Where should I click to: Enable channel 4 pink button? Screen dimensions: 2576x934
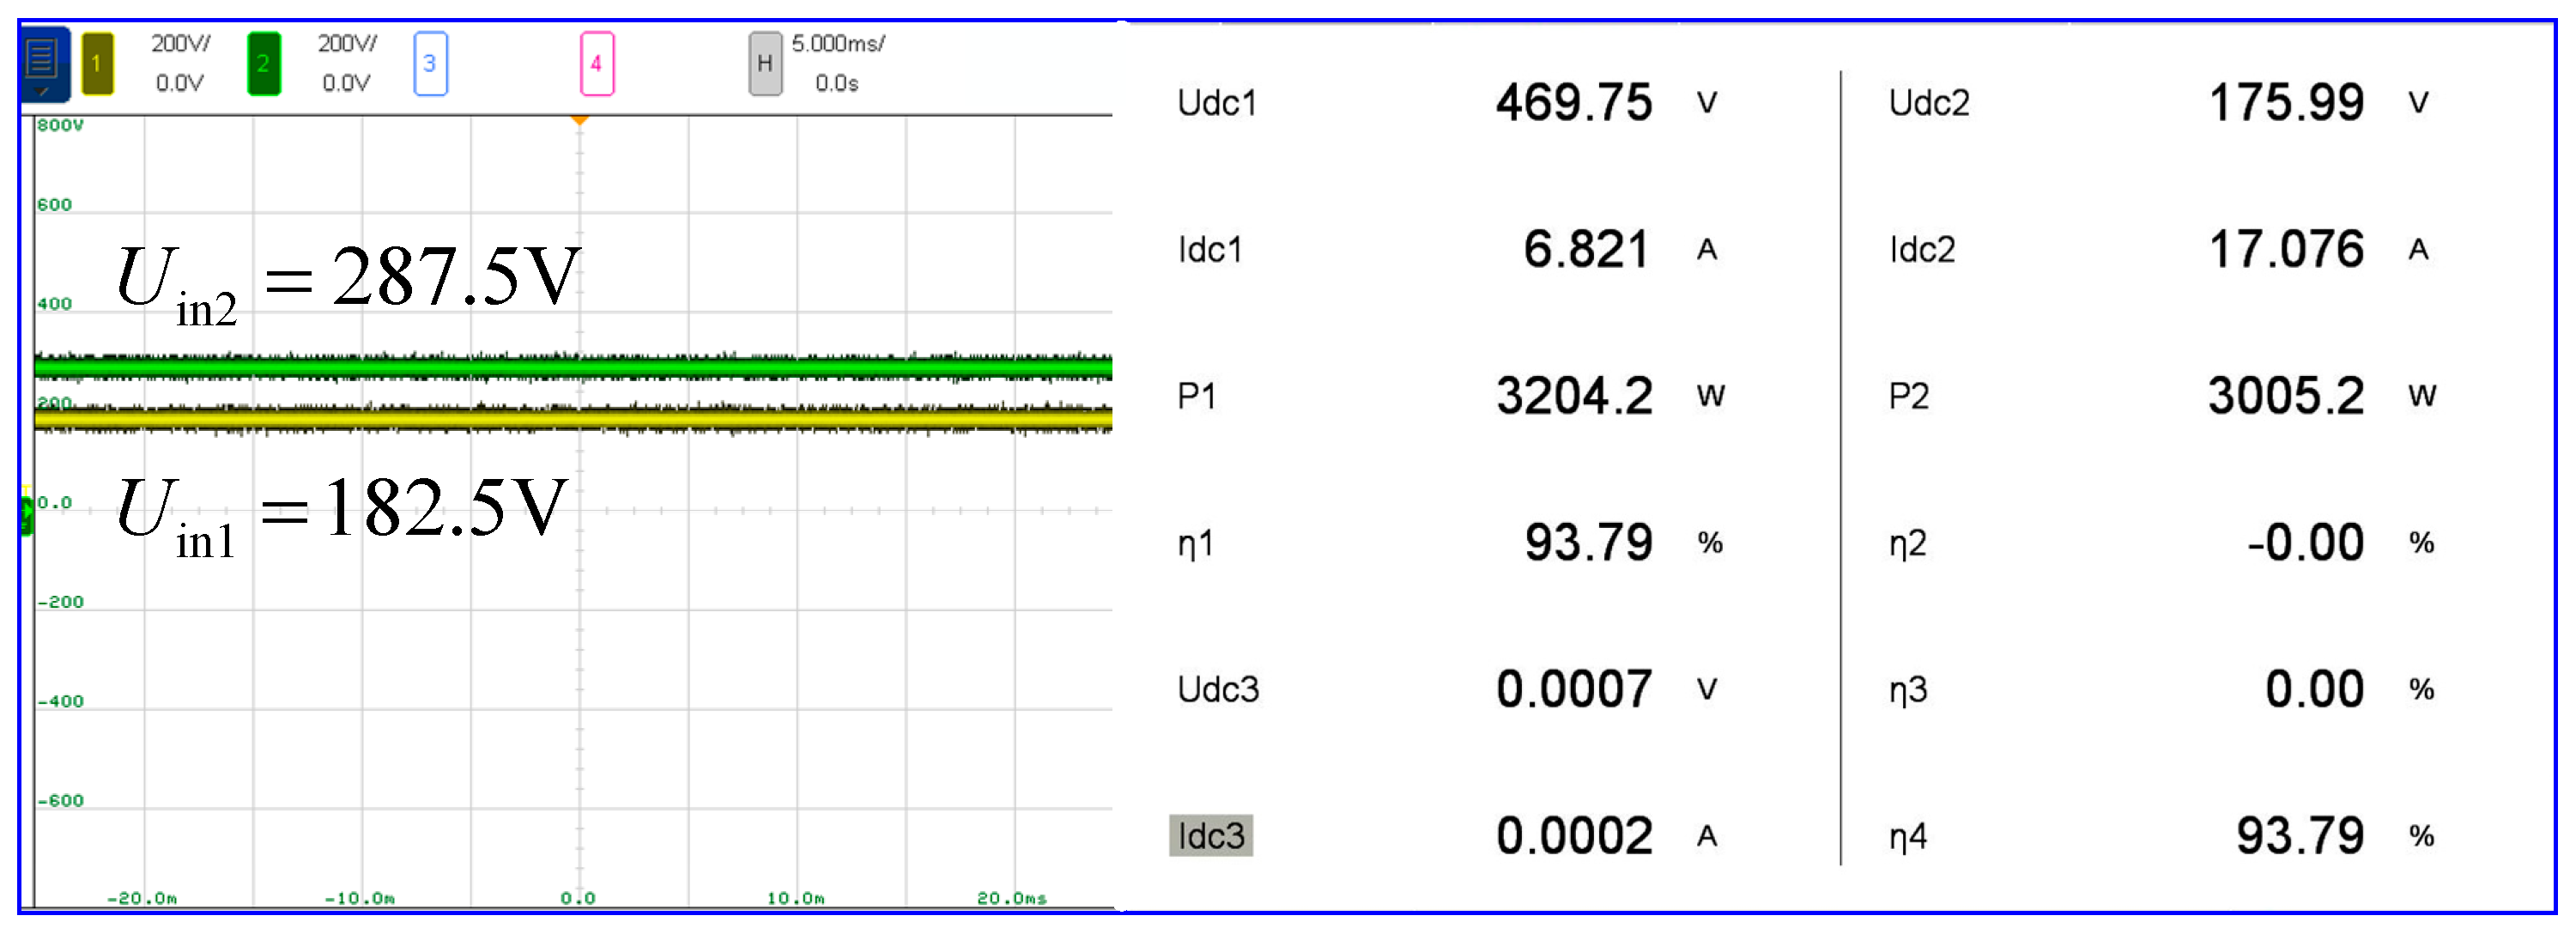coord(597,64)
